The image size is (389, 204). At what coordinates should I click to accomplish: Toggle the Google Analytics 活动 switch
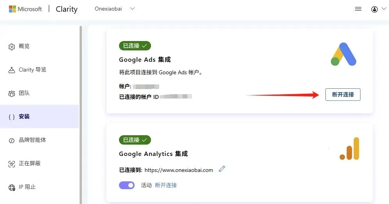(127, 185)
